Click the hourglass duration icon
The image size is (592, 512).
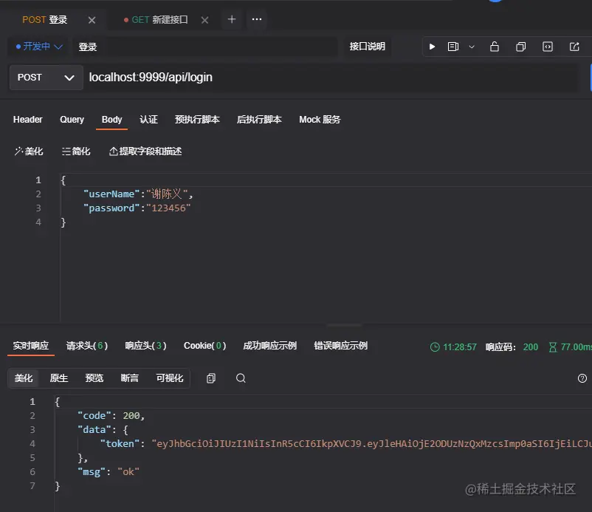[x=553, y=347]
